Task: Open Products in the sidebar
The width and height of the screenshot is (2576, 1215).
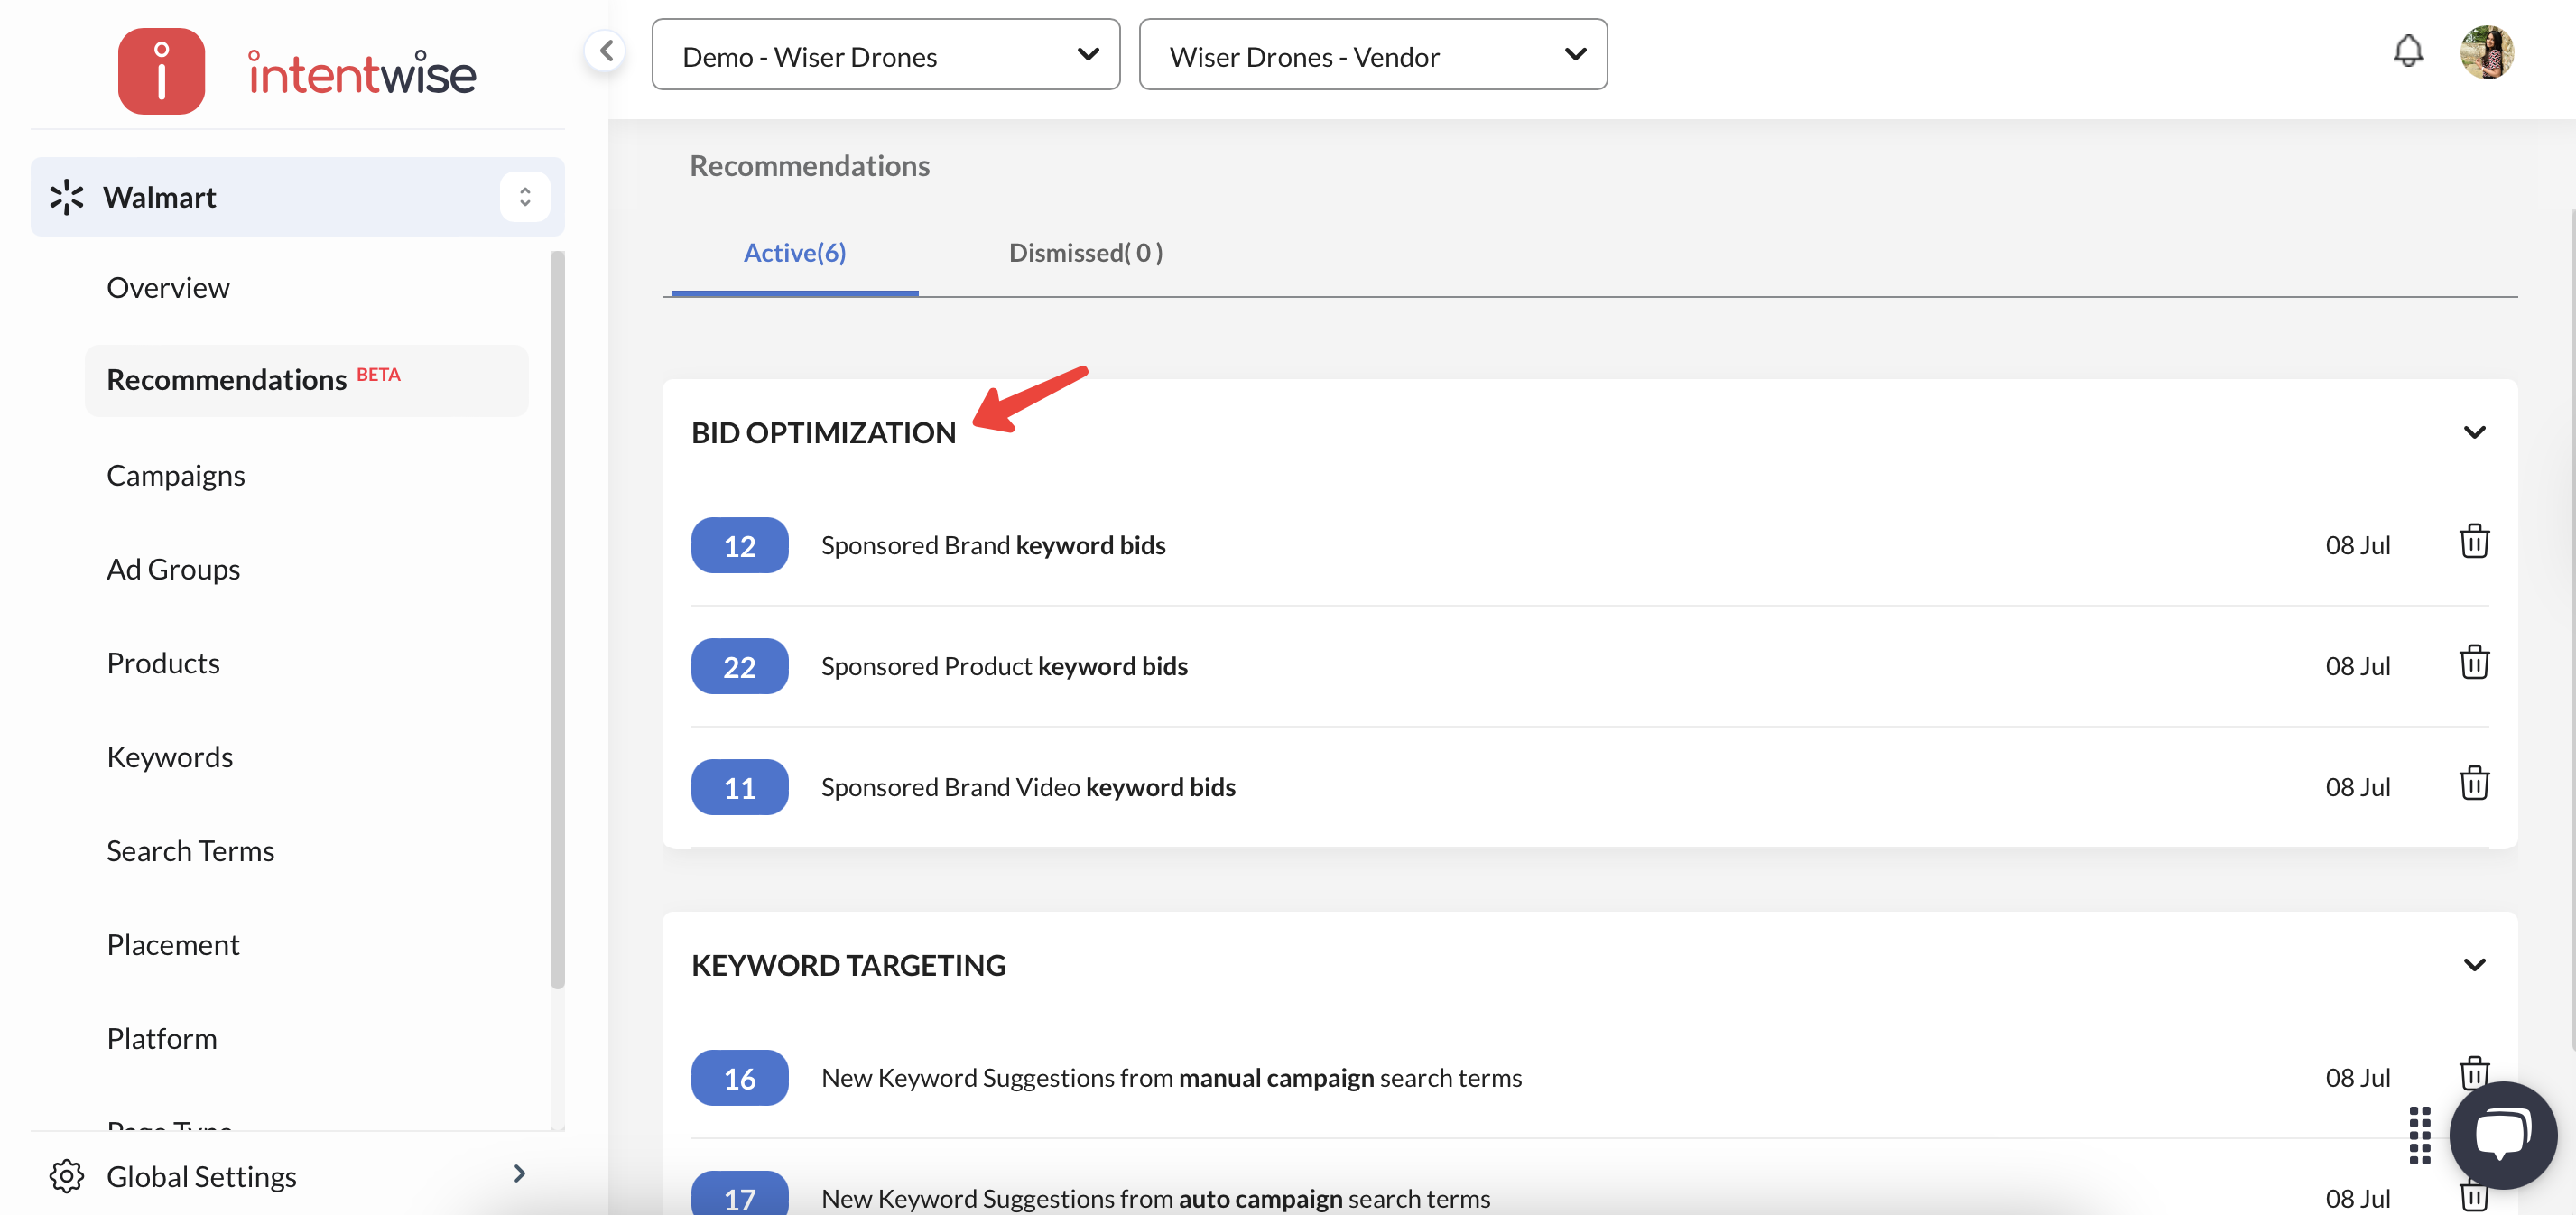Action: [x=163, y=664]
